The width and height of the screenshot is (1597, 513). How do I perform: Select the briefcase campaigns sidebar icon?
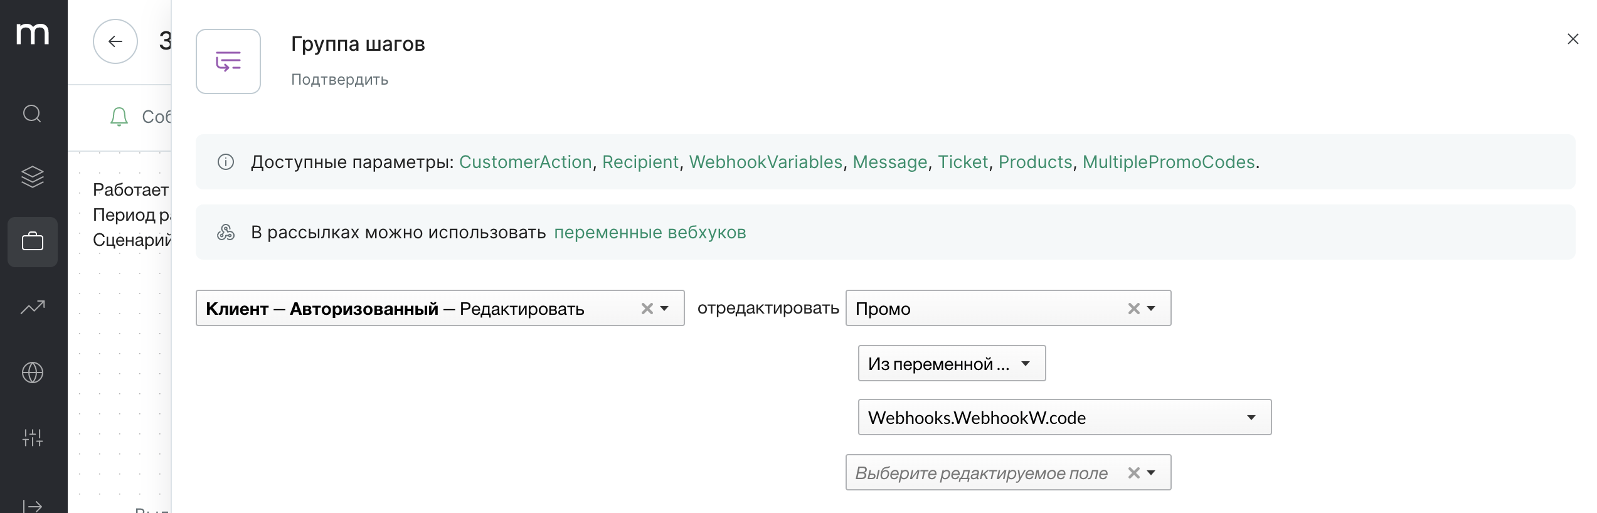click(x=33, y=242)
